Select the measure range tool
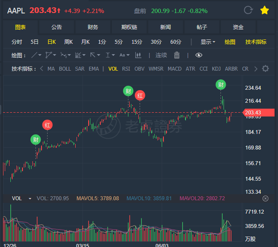The image size is (278, 247). 108,55
